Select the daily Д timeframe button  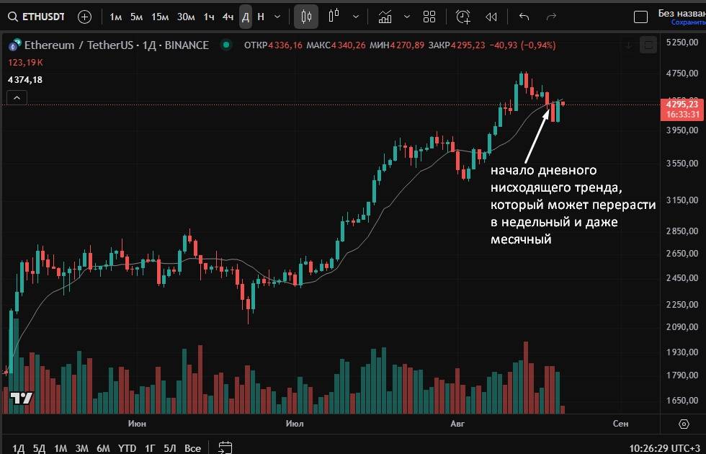pos(245,17)
